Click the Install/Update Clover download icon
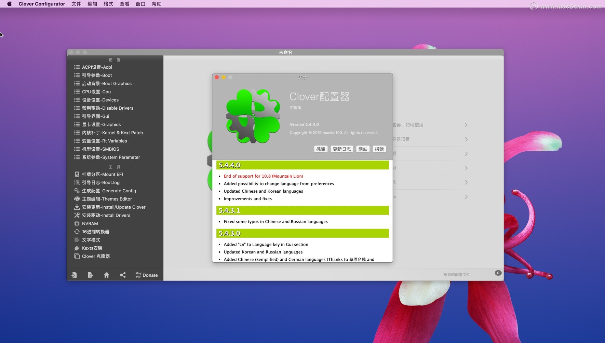605x343 pixels. click(x=77, y=207)
